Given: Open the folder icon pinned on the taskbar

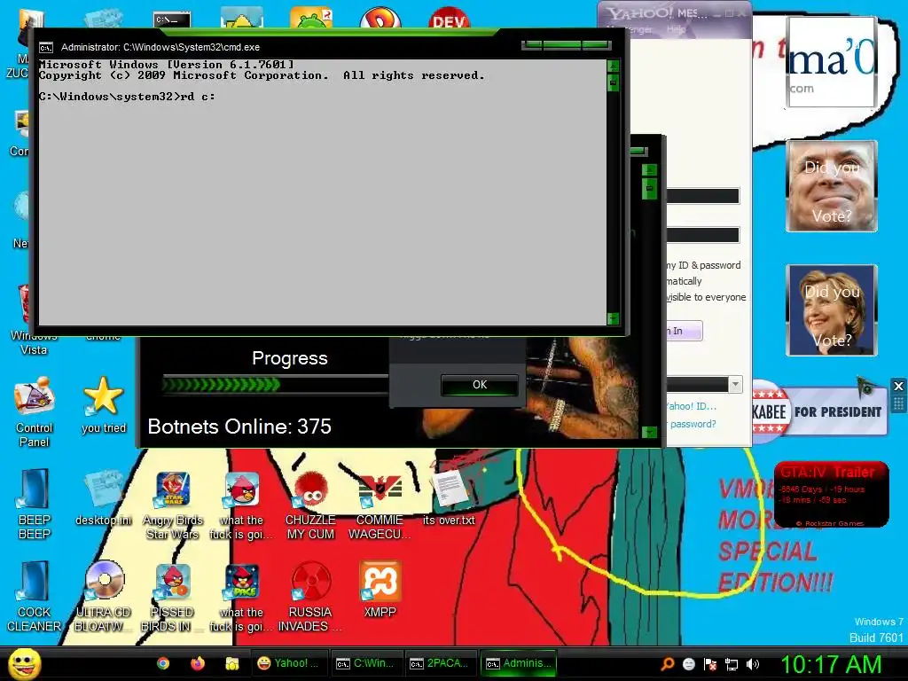Looking at the screenshot, I should (232, 663).
